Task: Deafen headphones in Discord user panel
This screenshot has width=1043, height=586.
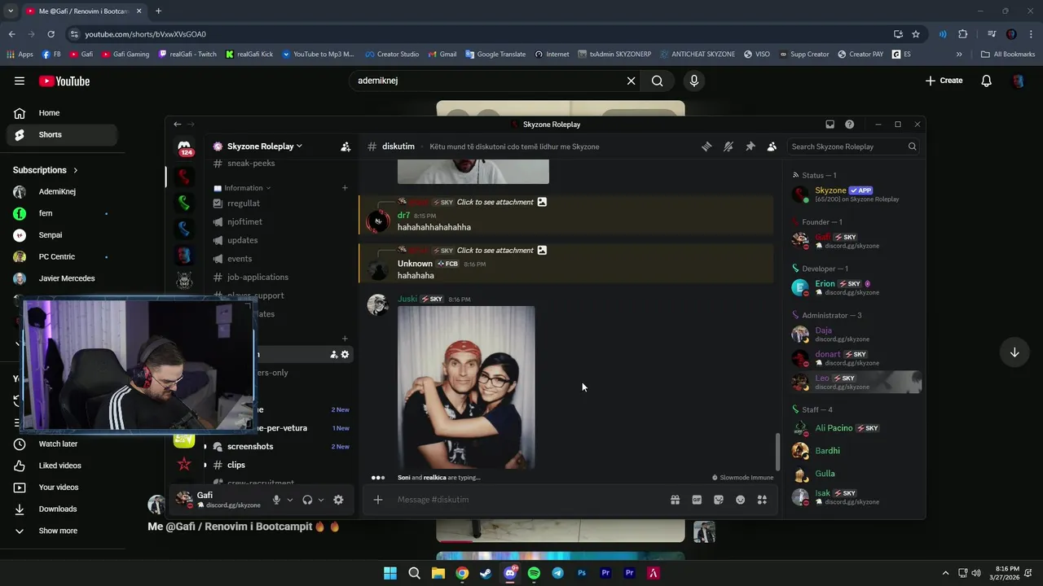Action: pyautogui.click(x=307, y=500)
